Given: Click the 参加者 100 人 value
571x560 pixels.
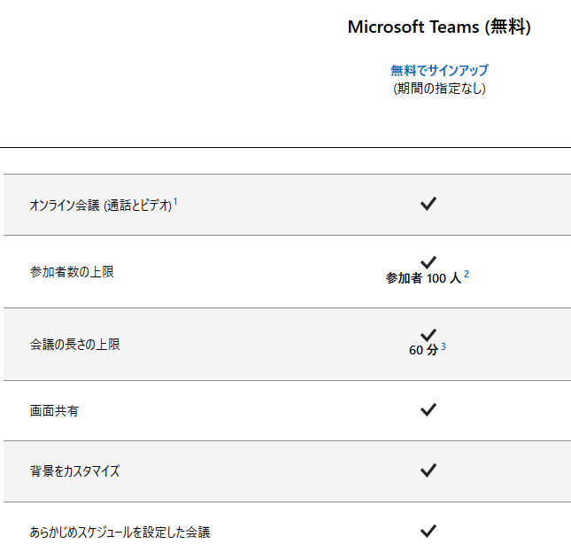Looking at the screenshot, I should click(423, 278).
